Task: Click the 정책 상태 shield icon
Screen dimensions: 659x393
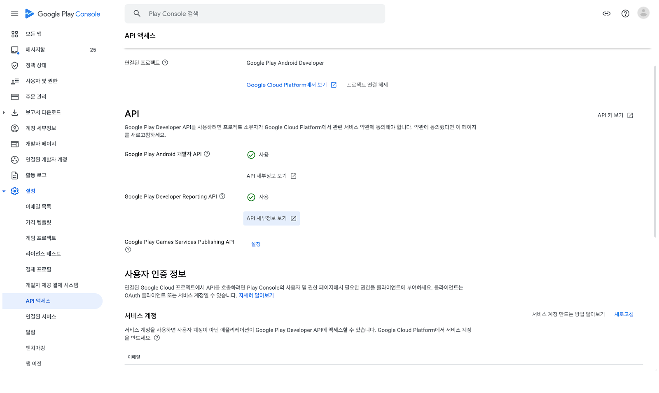Action: pyautogui.click(x=15, y=65)
